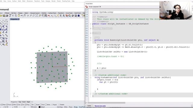Screen dimensions: 193x108
Task: Click the Copy icon in the toolbar
Action: pos(16,16)
